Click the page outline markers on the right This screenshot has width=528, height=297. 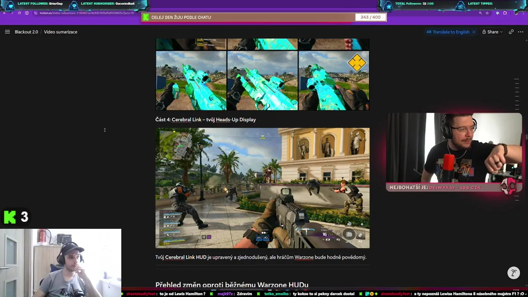(x=516, y=94)
